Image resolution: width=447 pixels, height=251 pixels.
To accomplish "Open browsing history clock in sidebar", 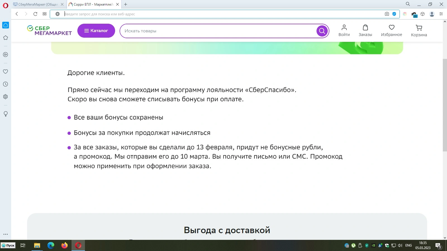I will coord(6,84).
